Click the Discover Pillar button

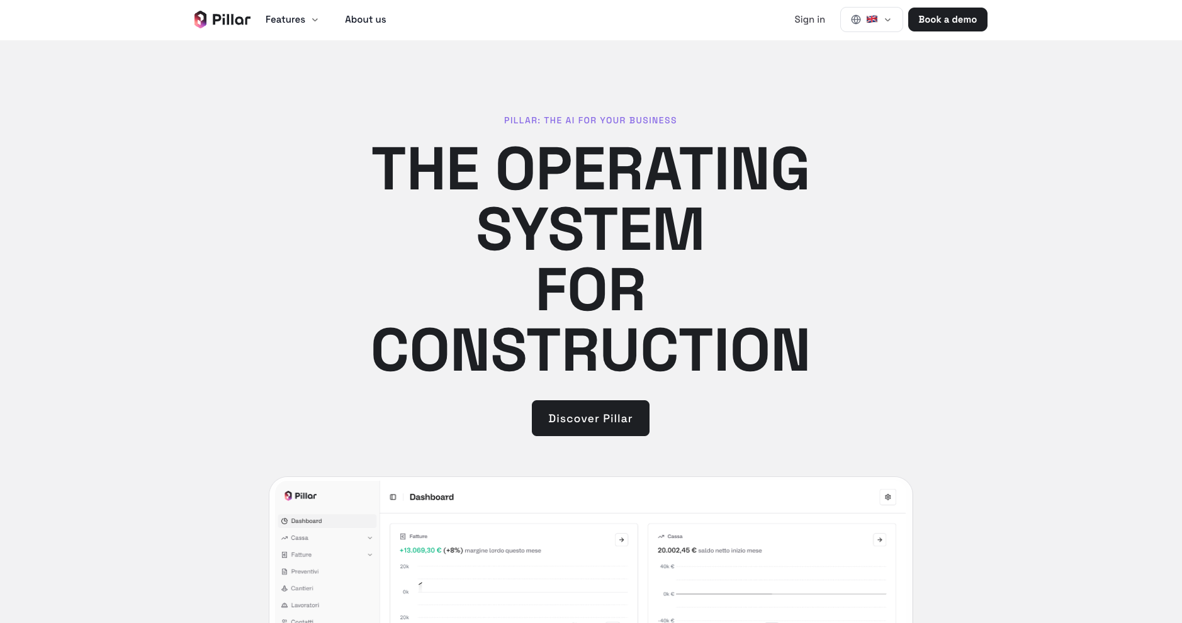(x=590, y=418)
